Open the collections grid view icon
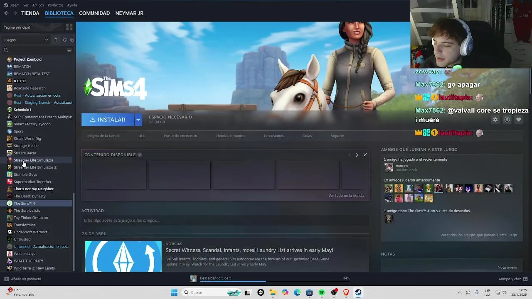 point(69,27)
